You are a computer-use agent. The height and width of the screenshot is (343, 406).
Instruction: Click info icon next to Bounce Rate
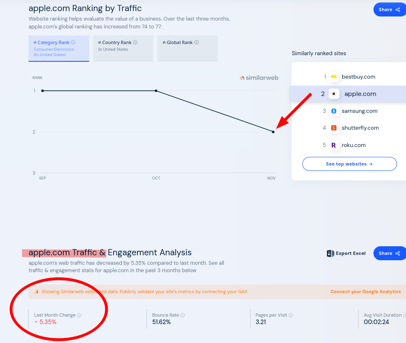183,315
